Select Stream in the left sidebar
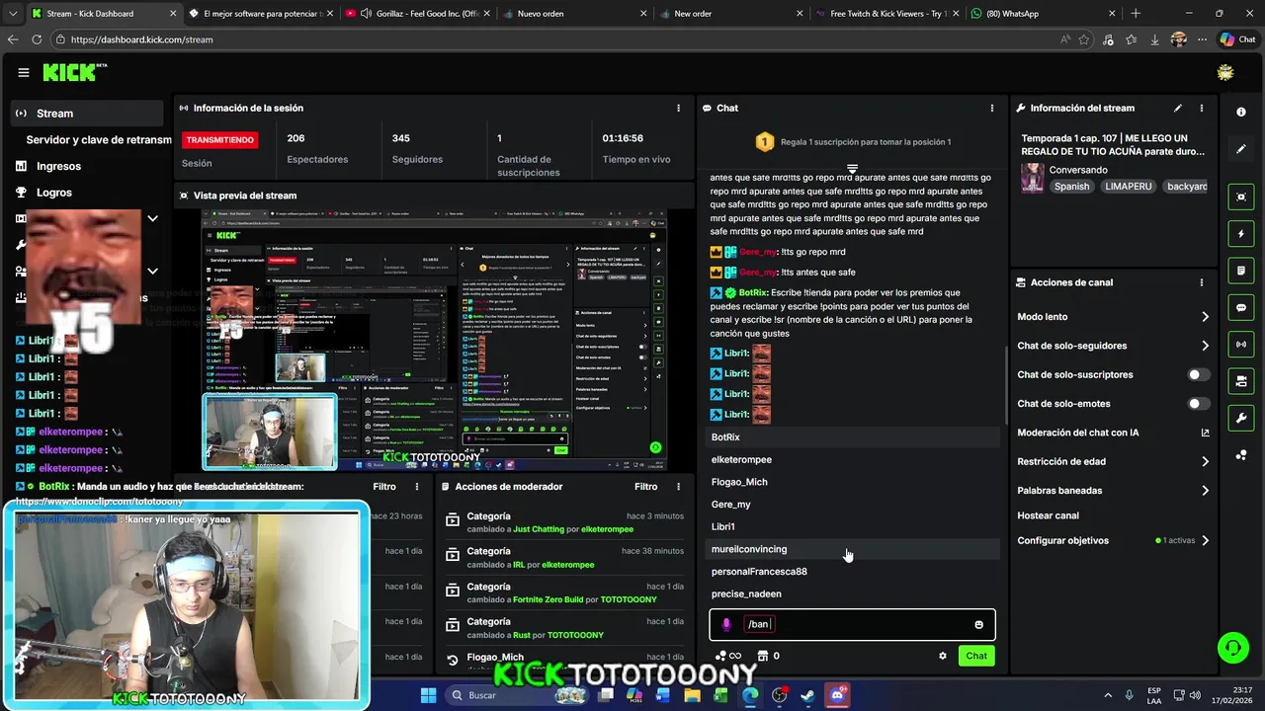This screenshot has width=1265, height=711. 87,113
